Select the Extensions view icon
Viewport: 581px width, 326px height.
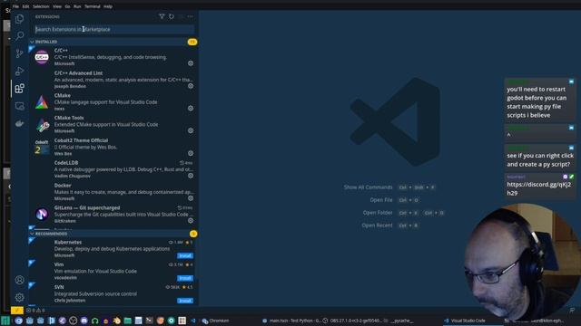[x=20, y=89]
